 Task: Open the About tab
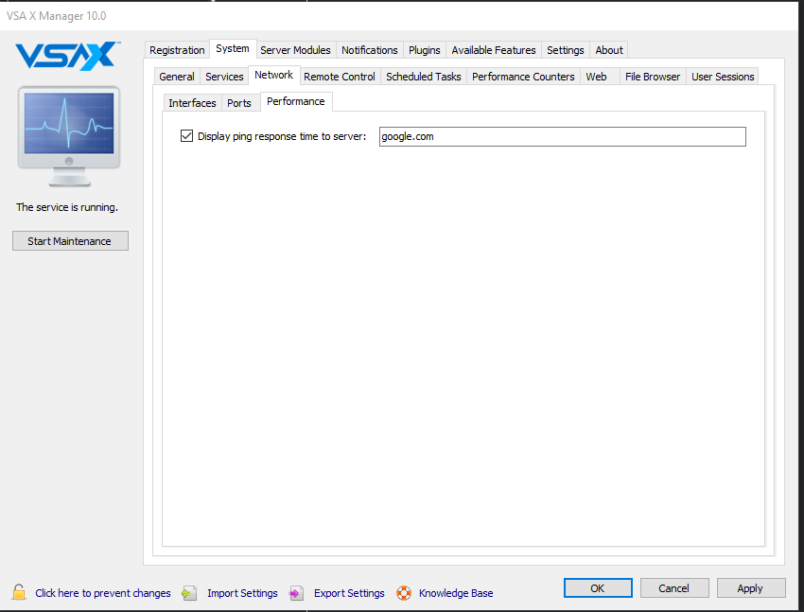608,50
